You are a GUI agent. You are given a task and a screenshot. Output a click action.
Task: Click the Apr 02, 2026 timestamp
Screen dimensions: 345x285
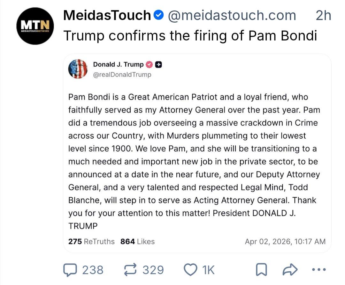[285, 242]
